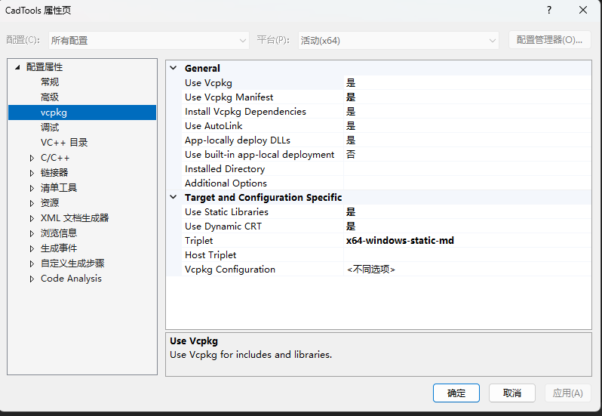The image size is (602, 416).
Task: Click the 是 value of App-locally deploy DLLs
Action: 351,140
